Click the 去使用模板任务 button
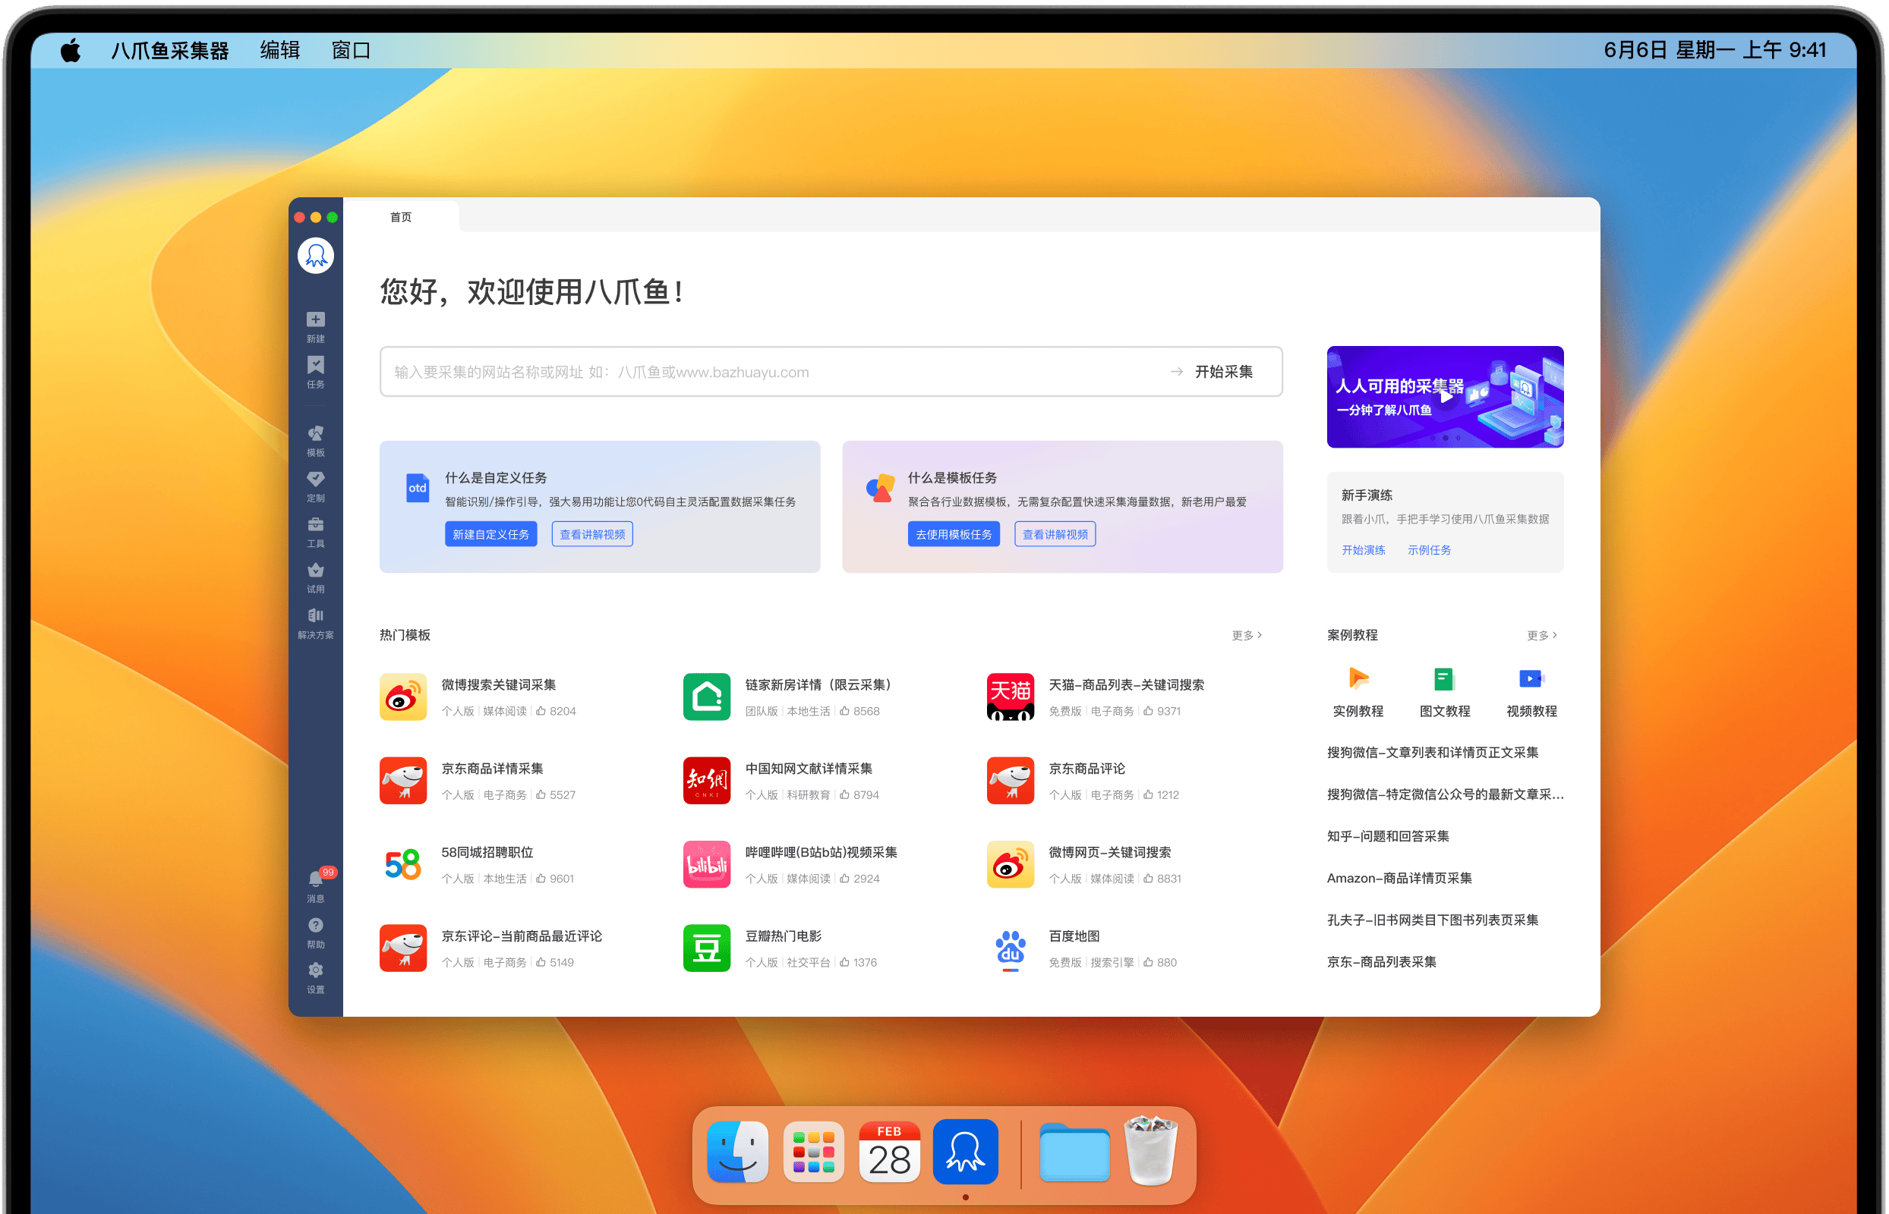1889x1214 pixels. [954, 534]
